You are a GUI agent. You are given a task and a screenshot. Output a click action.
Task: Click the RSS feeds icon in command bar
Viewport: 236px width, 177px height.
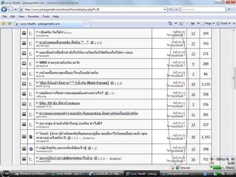[181, 24]
